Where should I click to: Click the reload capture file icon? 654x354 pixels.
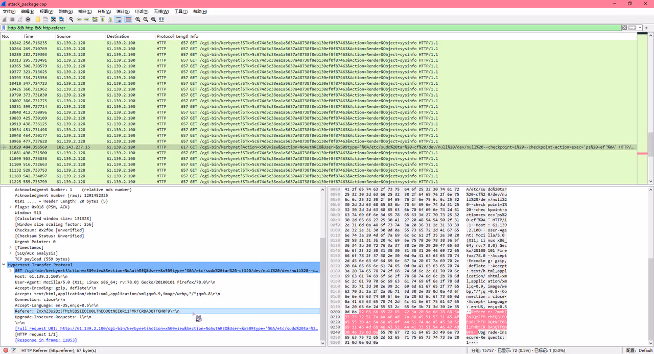click(61, 19)
